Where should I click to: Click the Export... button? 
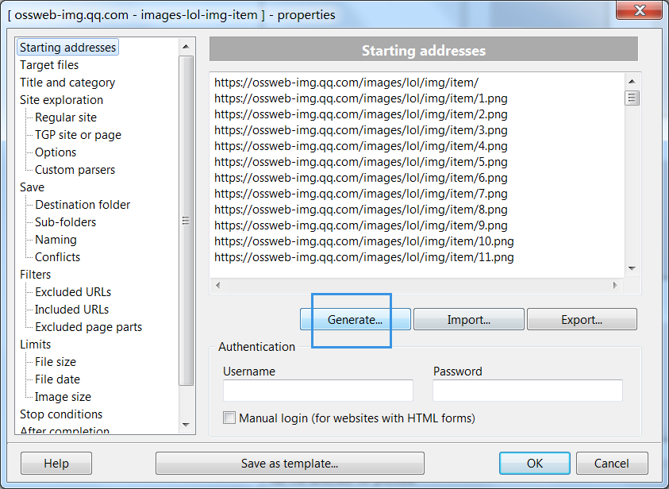(582, 320)
